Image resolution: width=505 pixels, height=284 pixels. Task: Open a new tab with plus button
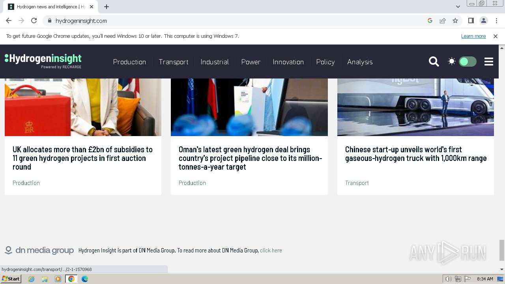(107, 7)
